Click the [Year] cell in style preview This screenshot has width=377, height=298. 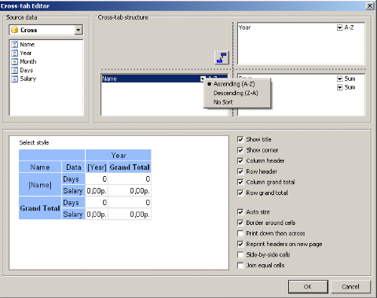(97, 167)
